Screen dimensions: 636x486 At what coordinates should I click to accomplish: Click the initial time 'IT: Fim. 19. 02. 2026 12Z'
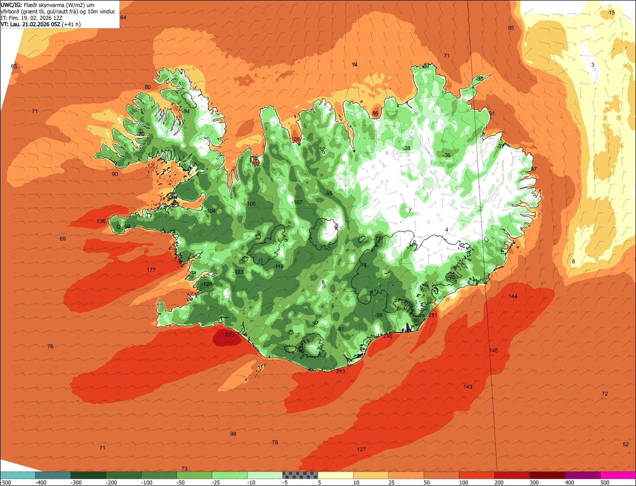31,17
